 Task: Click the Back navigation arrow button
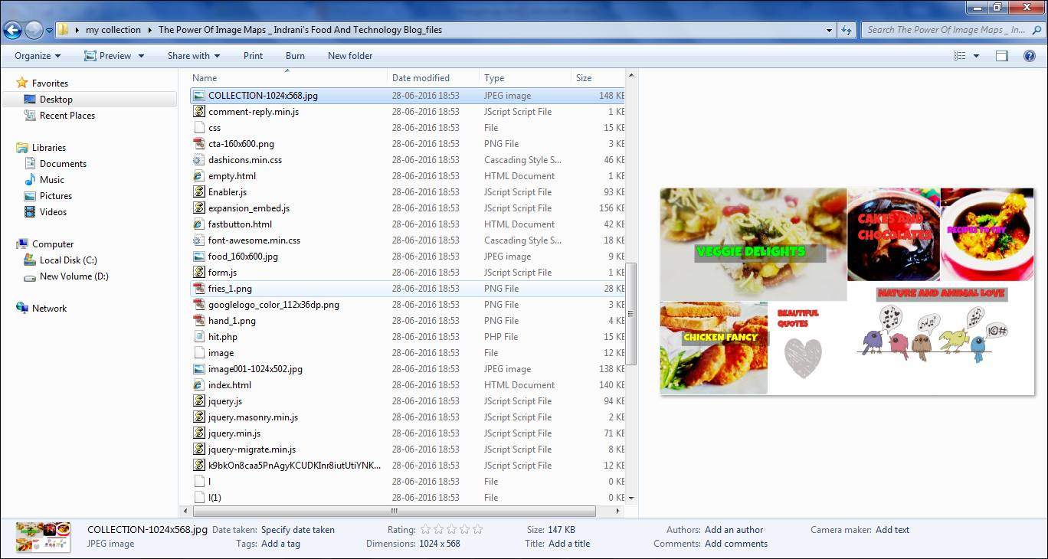tap(12, 30)
